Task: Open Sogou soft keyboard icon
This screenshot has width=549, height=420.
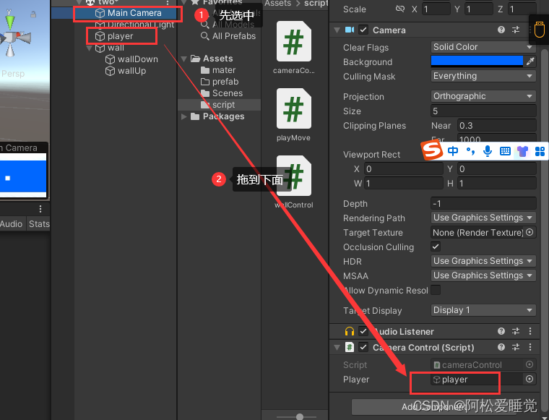Action: coord(505,151)
